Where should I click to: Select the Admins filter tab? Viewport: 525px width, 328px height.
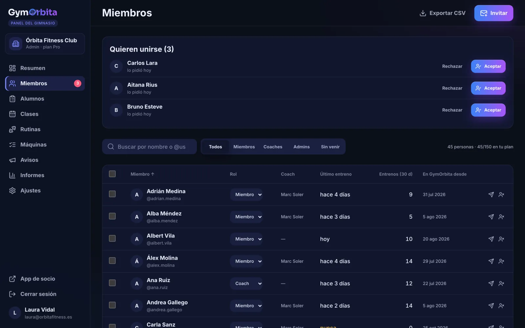(302, 147)
